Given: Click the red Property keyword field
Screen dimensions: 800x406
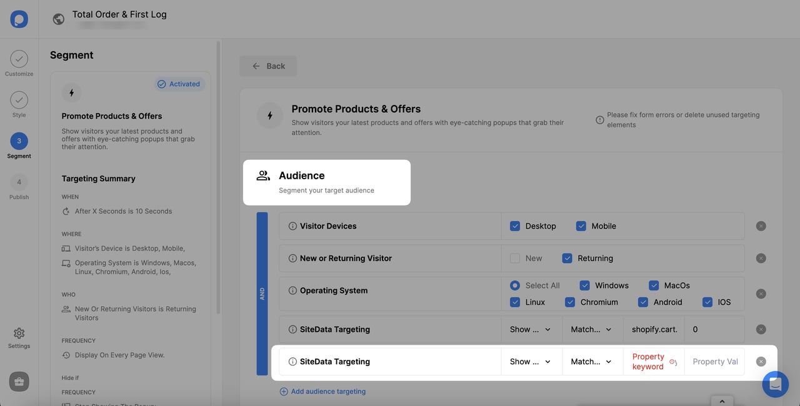Looking at the screenshot, I should (x=654, y=362).
